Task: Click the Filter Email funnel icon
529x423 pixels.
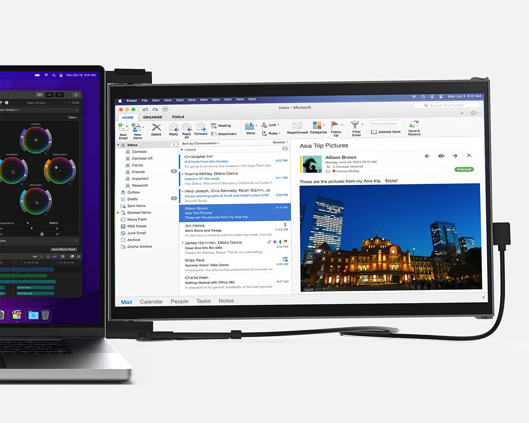Action: (x=355, y=125)
